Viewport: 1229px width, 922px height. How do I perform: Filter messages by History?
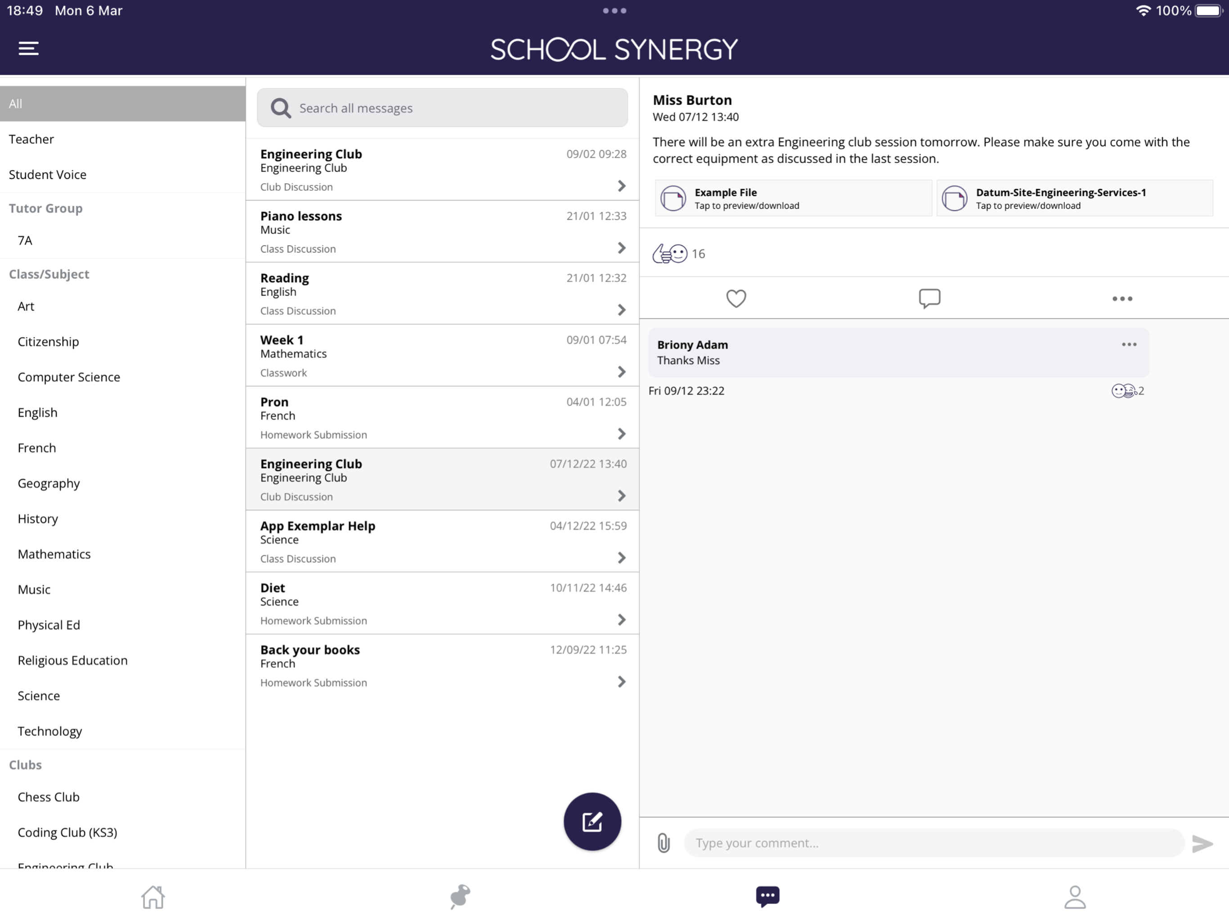[x=123, y=519]
